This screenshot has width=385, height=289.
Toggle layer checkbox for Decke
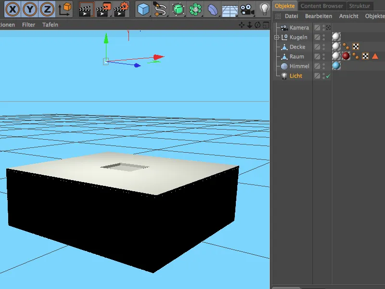tap(317, 47)
